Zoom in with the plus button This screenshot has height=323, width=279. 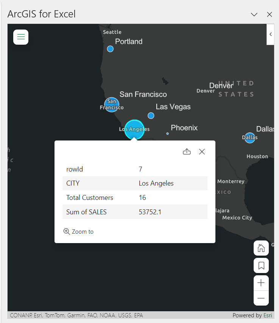[261, 283]
